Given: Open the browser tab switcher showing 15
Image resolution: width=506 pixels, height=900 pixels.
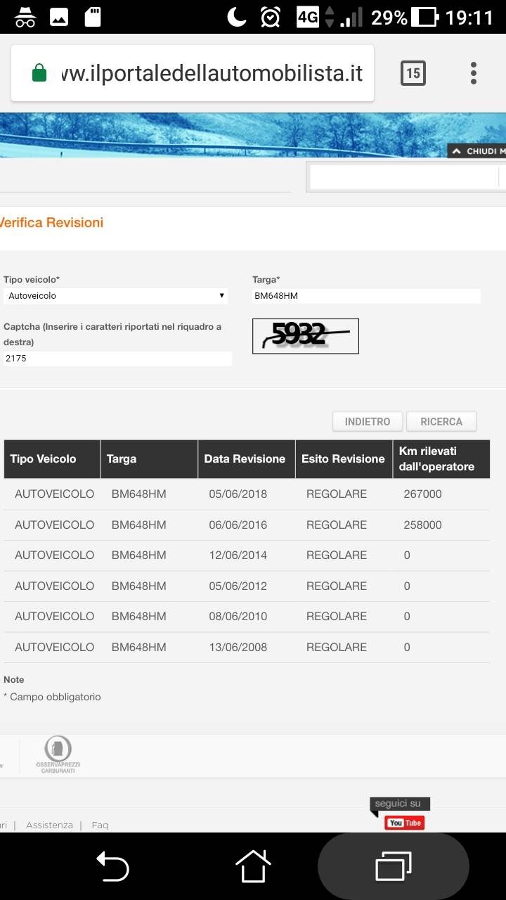Looking at the screenshot, I should pos(413,73).
